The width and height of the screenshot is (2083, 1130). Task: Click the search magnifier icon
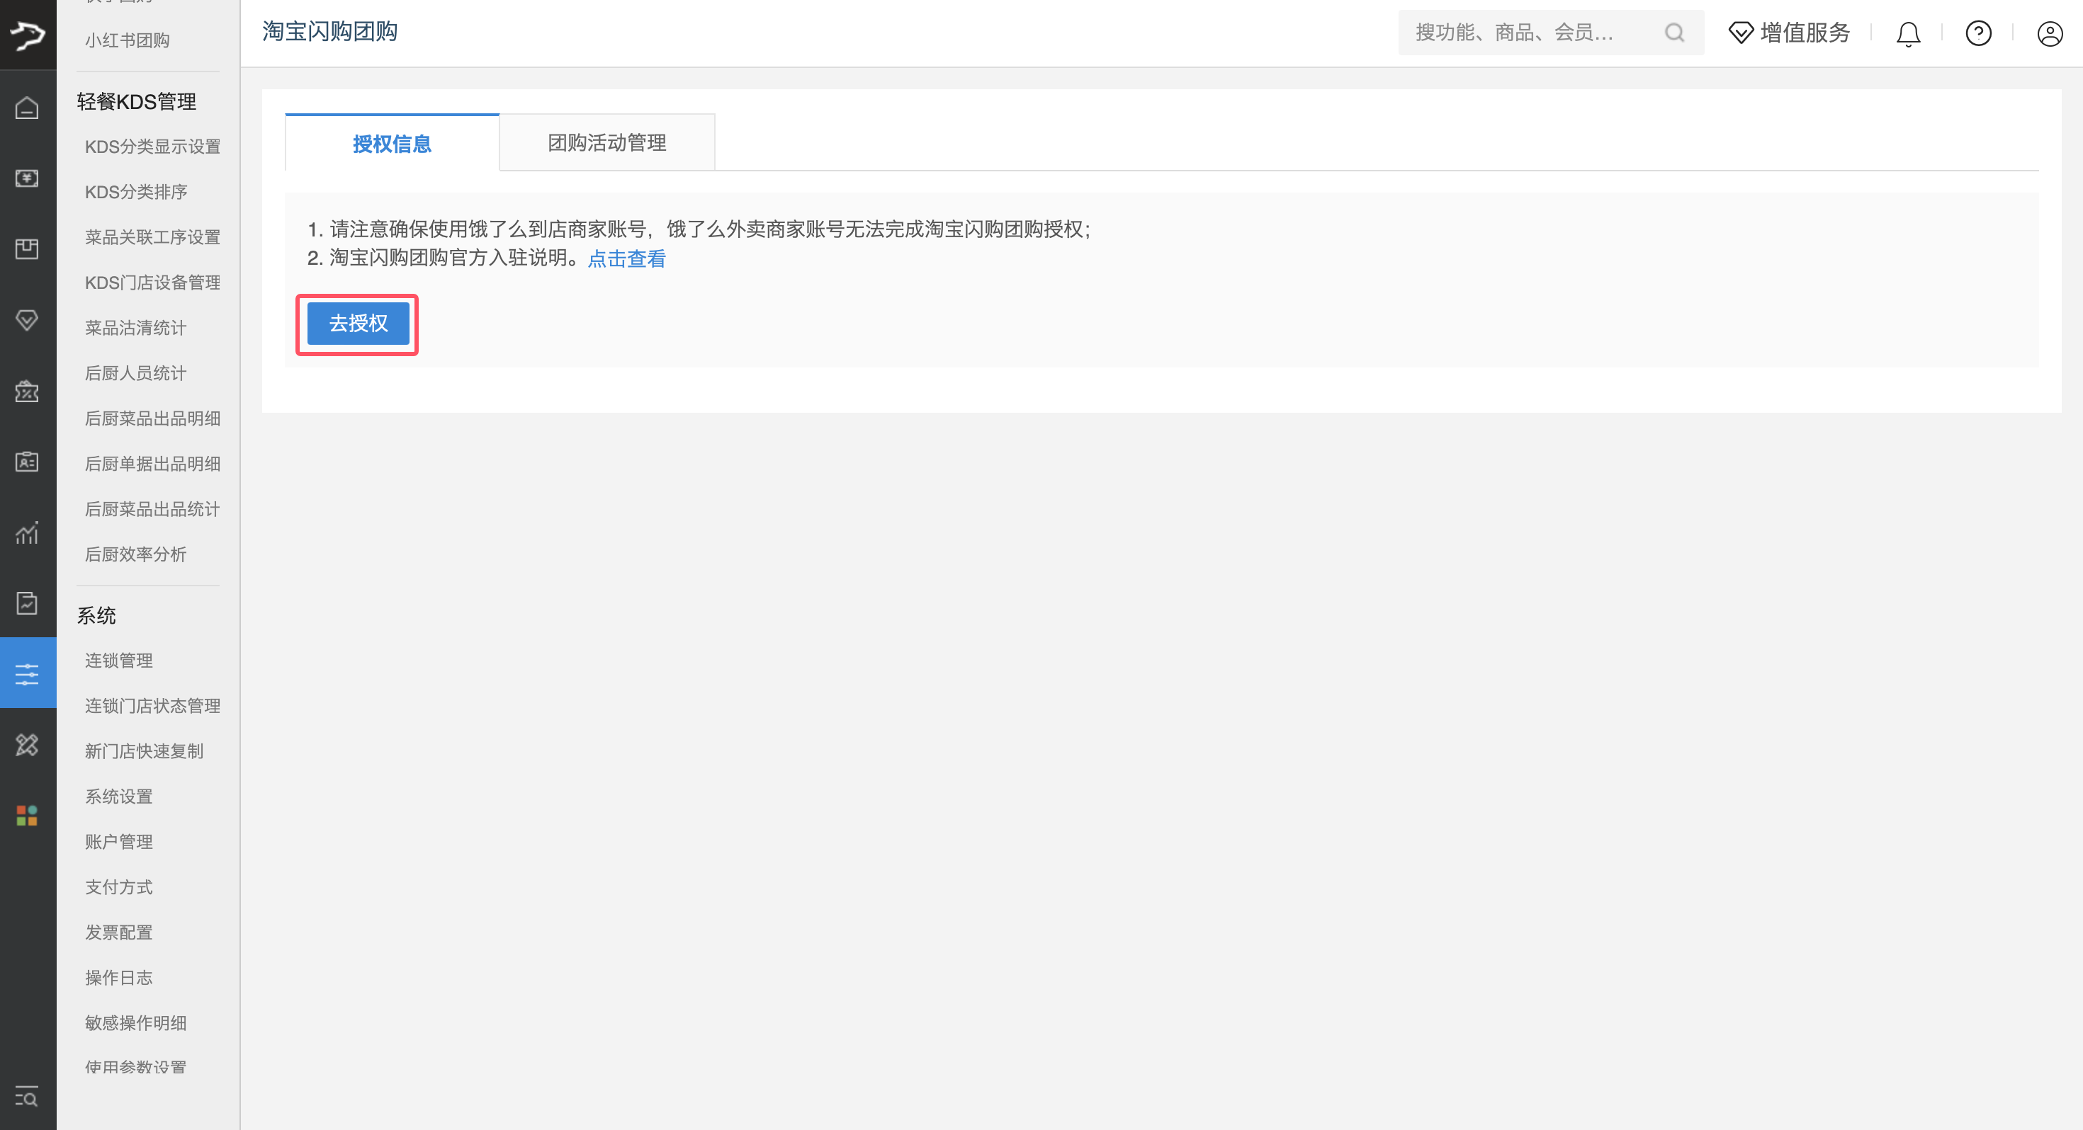(1673, 33)
